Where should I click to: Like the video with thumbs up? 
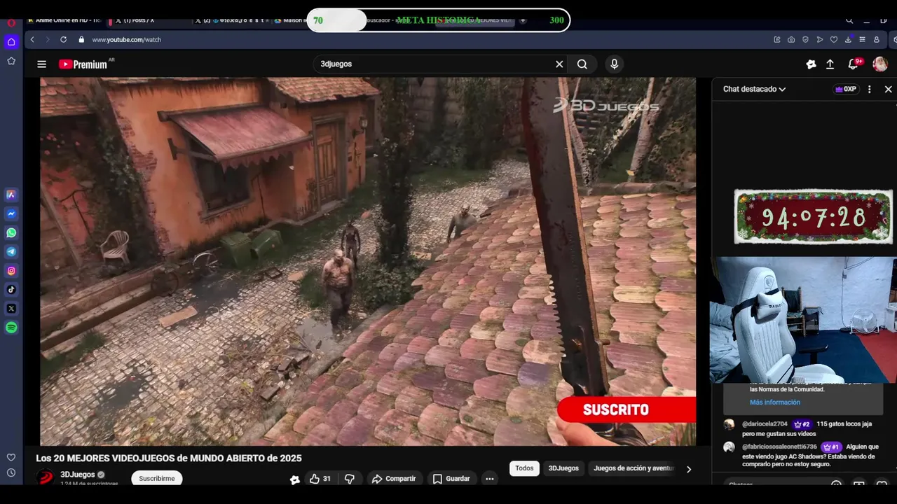click(320, 479)
